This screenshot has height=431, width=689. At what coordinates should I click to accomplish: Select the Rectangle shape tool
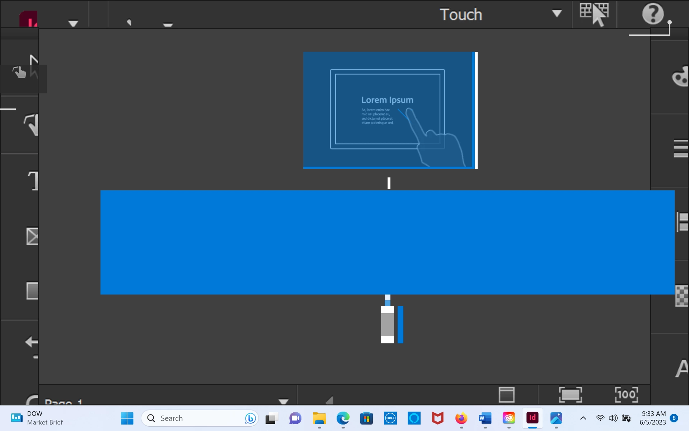pyautogui.click(x=32, y=291)
